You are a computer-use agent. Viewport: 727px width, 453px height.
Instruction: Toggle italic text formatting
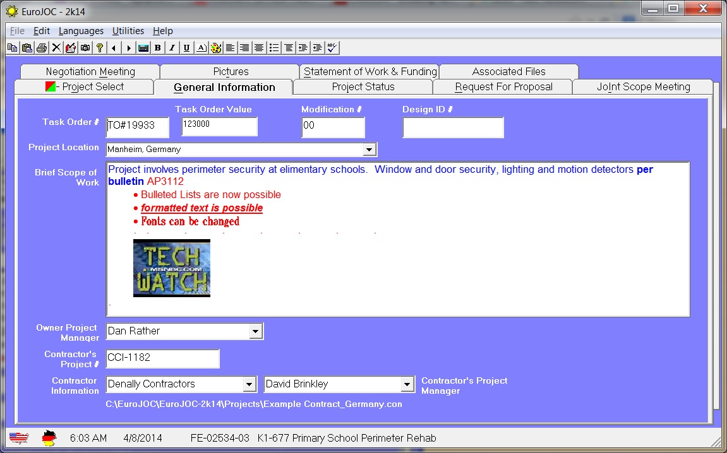(x=172, y=48)
